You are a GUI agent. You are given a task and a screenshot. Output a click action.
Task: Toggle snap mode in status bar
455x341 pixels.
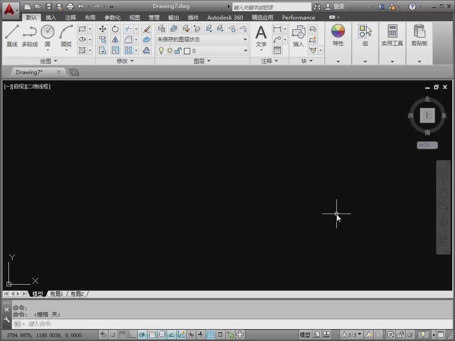click(x=112, y=335)
